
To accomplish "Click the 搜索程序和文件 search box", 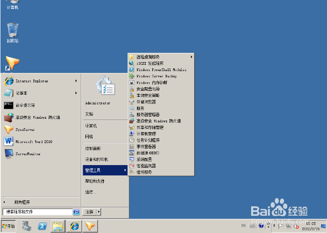I will (38, 212).
